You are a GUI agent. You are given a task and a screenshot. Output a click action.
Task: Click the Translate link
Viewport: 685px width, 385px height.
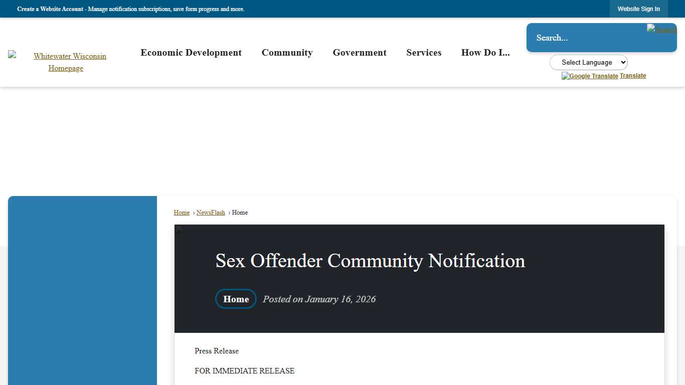point(633,75)
